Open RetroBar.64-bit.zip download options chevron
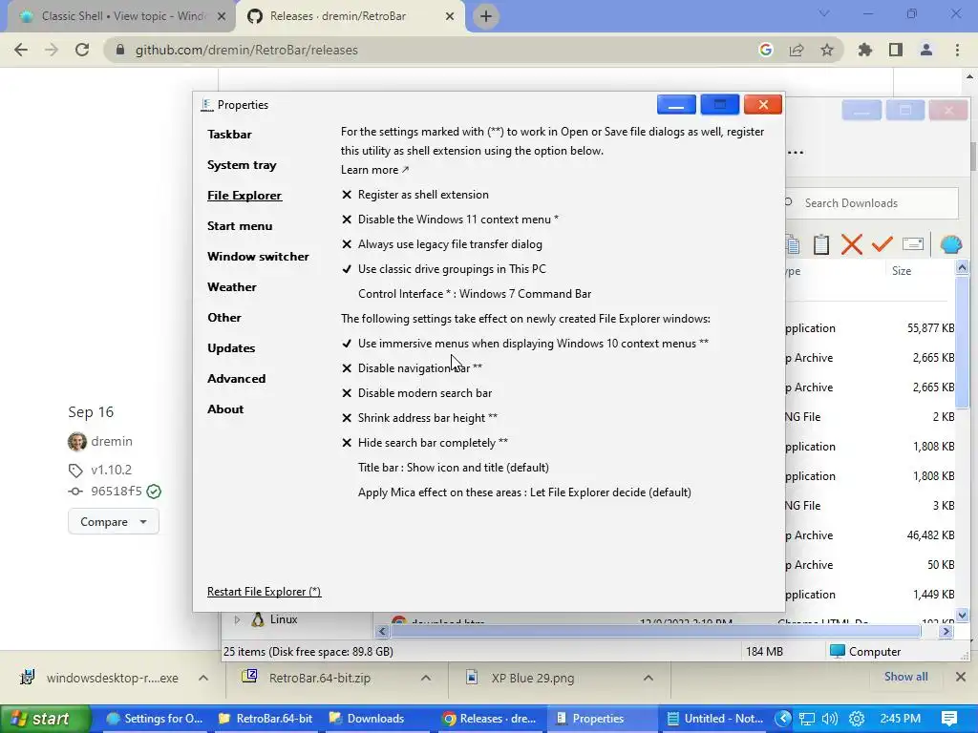Screen dimensions: 978x733 (426, 679)
